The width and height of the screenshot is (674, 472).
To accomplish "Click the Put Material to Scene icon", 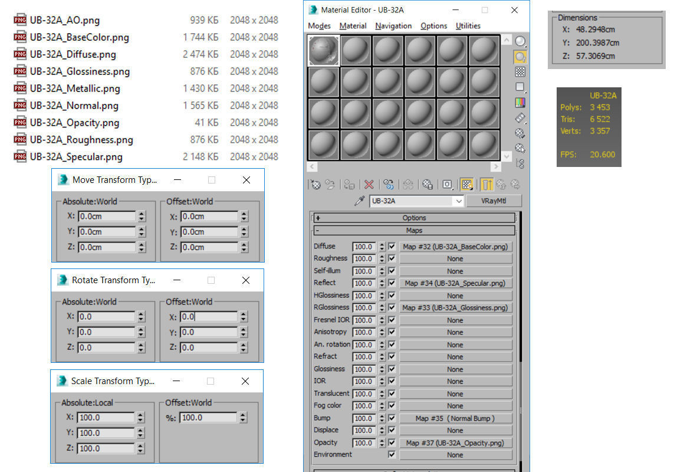I will coord(330,185).
